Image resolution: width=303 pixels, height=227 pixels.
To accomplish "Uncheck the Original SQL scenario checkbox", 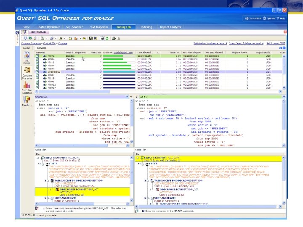I will [x=37, y=72].
